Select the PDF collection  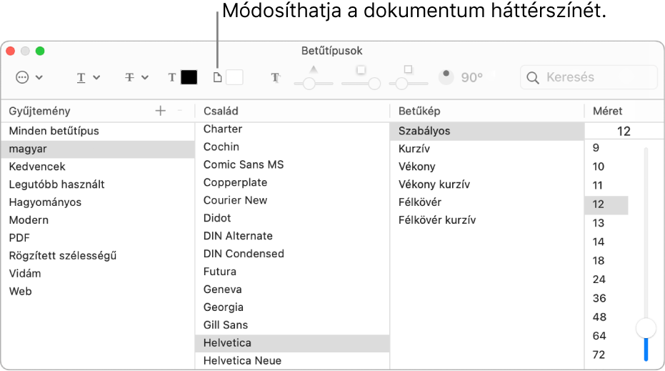coord(98,238)
